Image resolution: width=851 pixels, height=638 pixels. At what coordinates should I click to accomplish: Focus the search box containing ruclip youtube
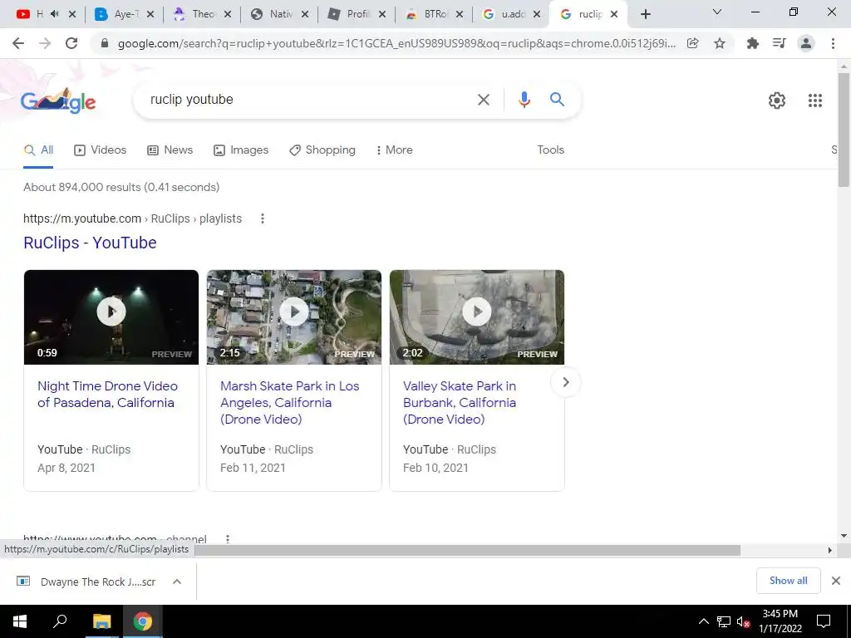[x=309, y=100]
